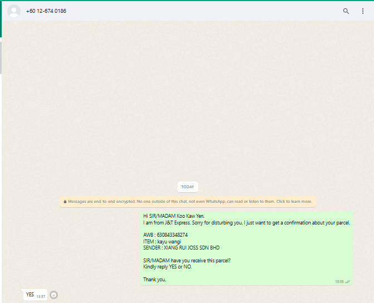Click the 13:35 timestamp on sent message

point(339,282)
